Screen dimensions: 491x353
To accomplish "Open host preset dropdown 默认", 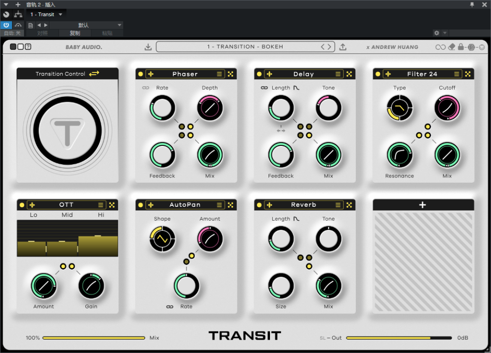I will (x=86, y=25).
